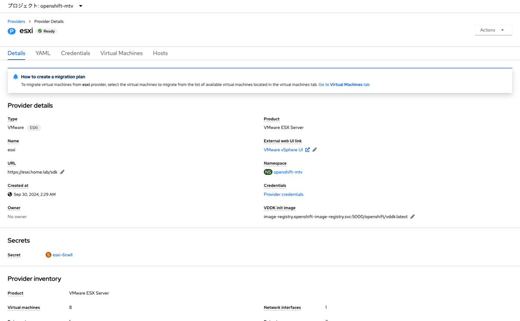
Task: Click the Virtual machines inventory label
Action: pyautogui.click(x=24, y=308)
